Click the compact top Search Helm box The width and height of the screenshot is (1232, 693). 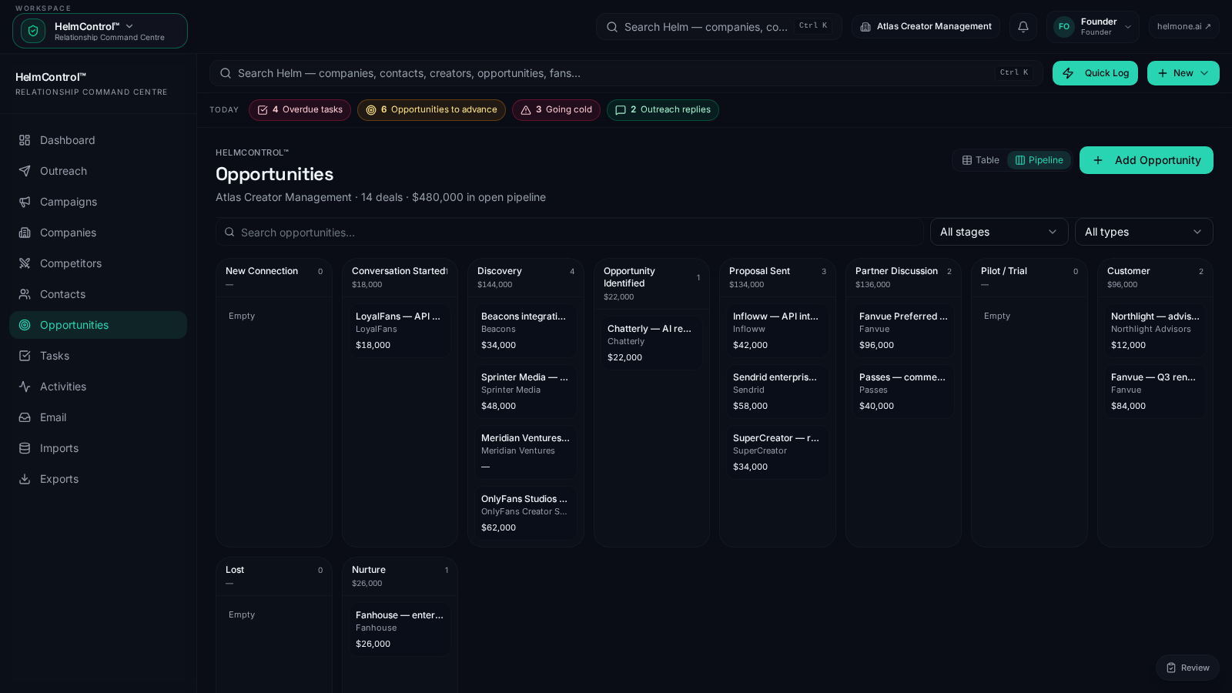(x=718, y=27)
